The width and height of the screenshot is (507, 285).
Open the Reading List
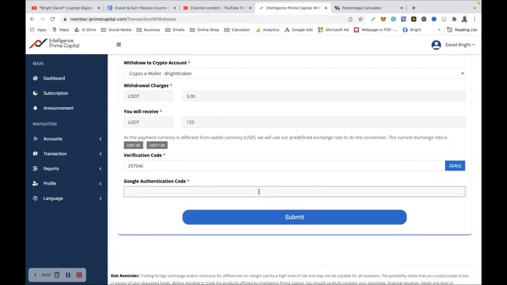(462, 30)
